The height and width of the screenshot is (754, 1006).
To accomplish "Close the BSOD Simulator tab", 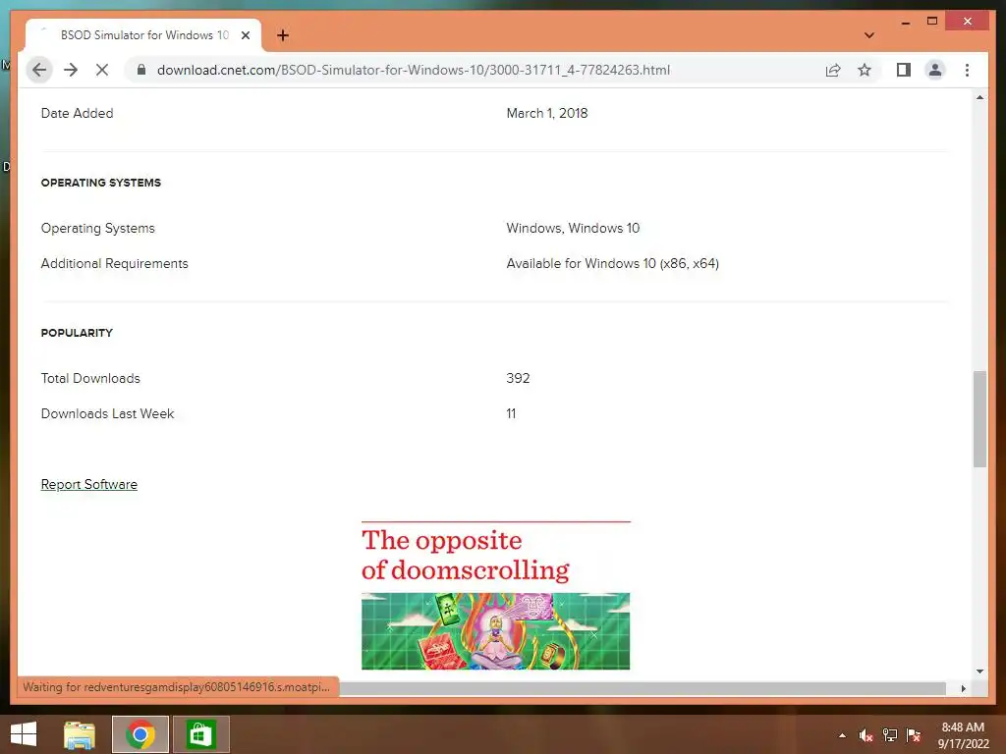I will 245,35.
